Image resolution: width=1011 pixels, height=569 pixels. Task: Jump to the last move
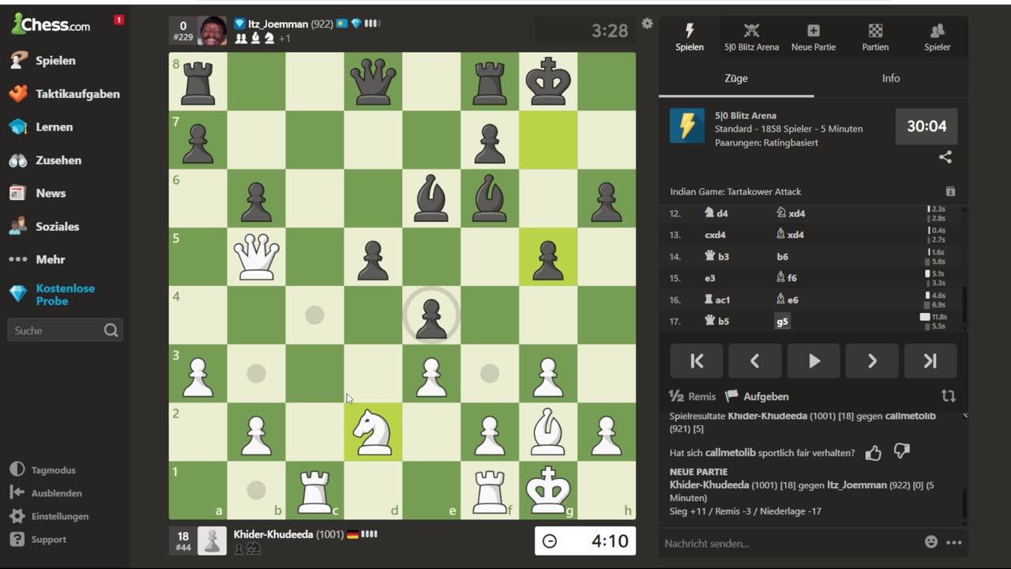(x=930, y=361)
